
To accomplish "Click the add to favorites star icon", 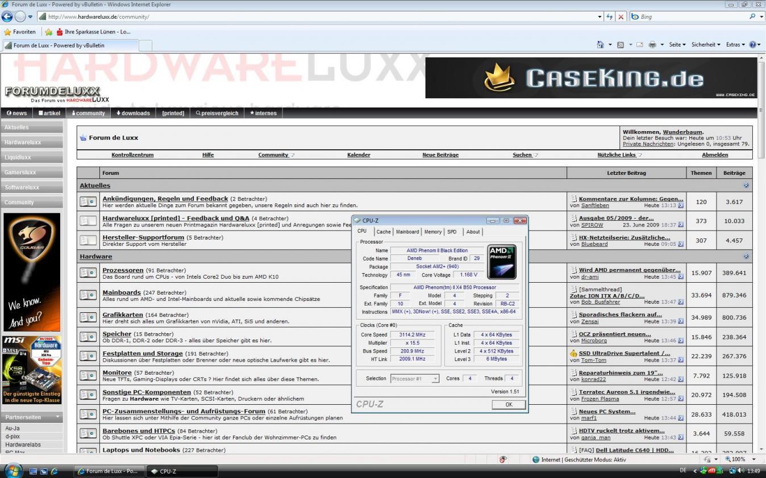I will coord(49,32).
